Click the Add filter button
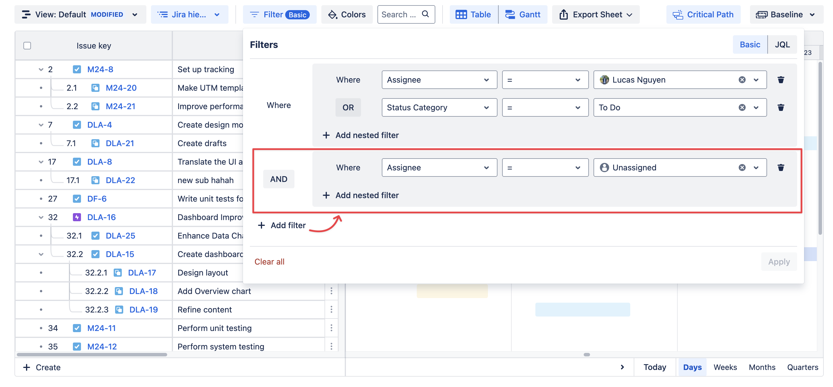 coord(282,225)
